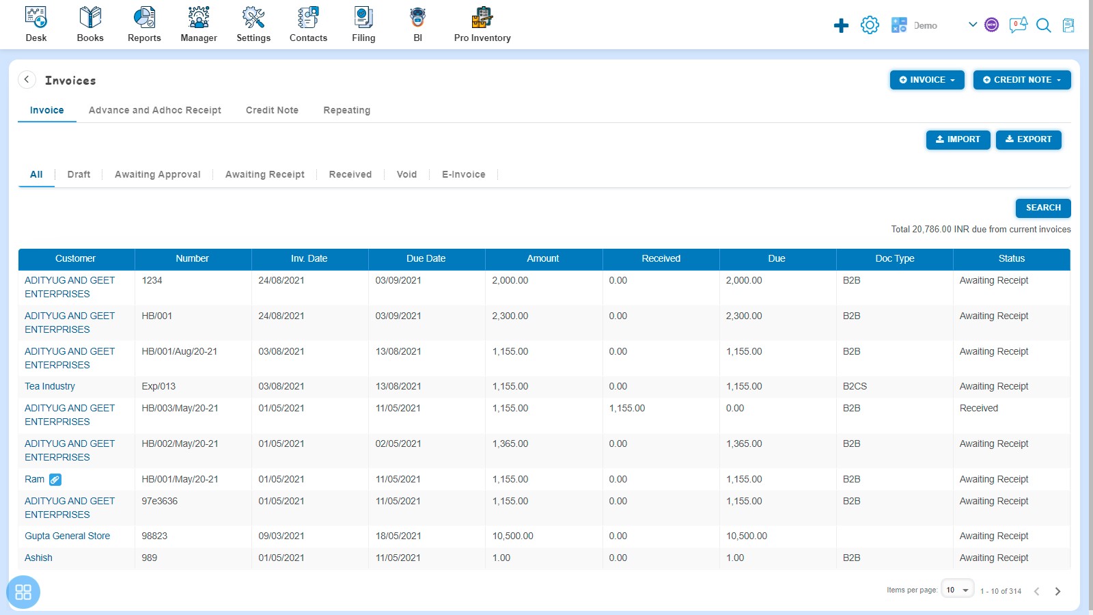
Task: Open the Ram customer link
Action: tap(34, 479)
